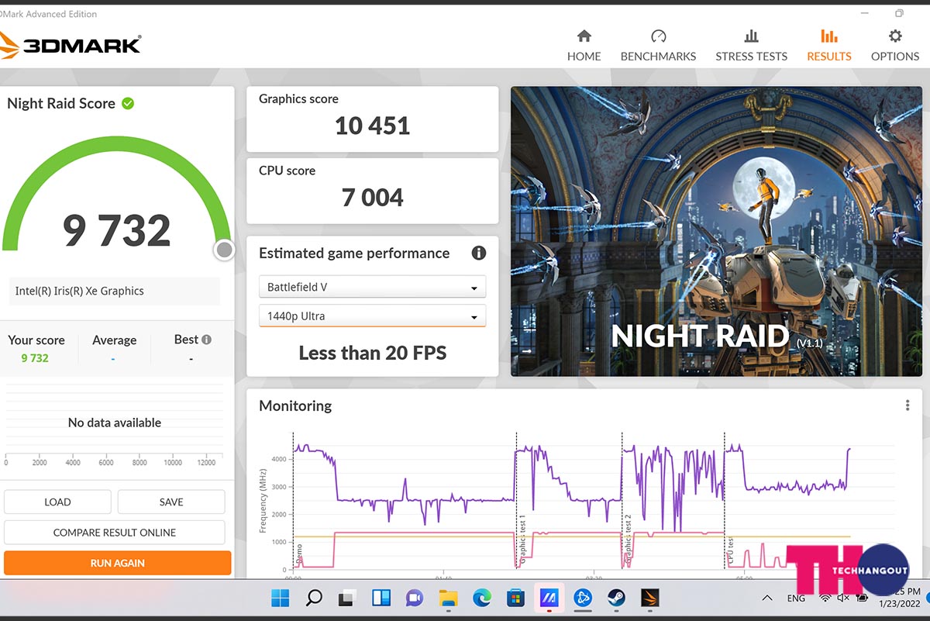Viewport: 930px width, 621px height.
Task: Click the LOAD button
Action: [x=57, y=502]
